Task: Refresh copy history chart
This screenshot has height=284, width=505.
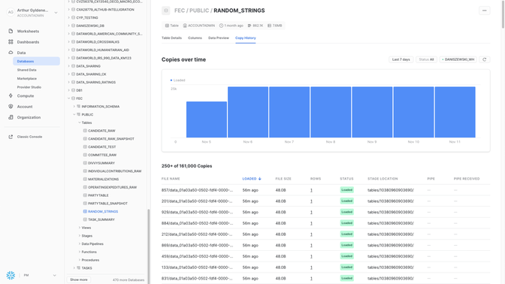Action: click(x=485, y=59)
